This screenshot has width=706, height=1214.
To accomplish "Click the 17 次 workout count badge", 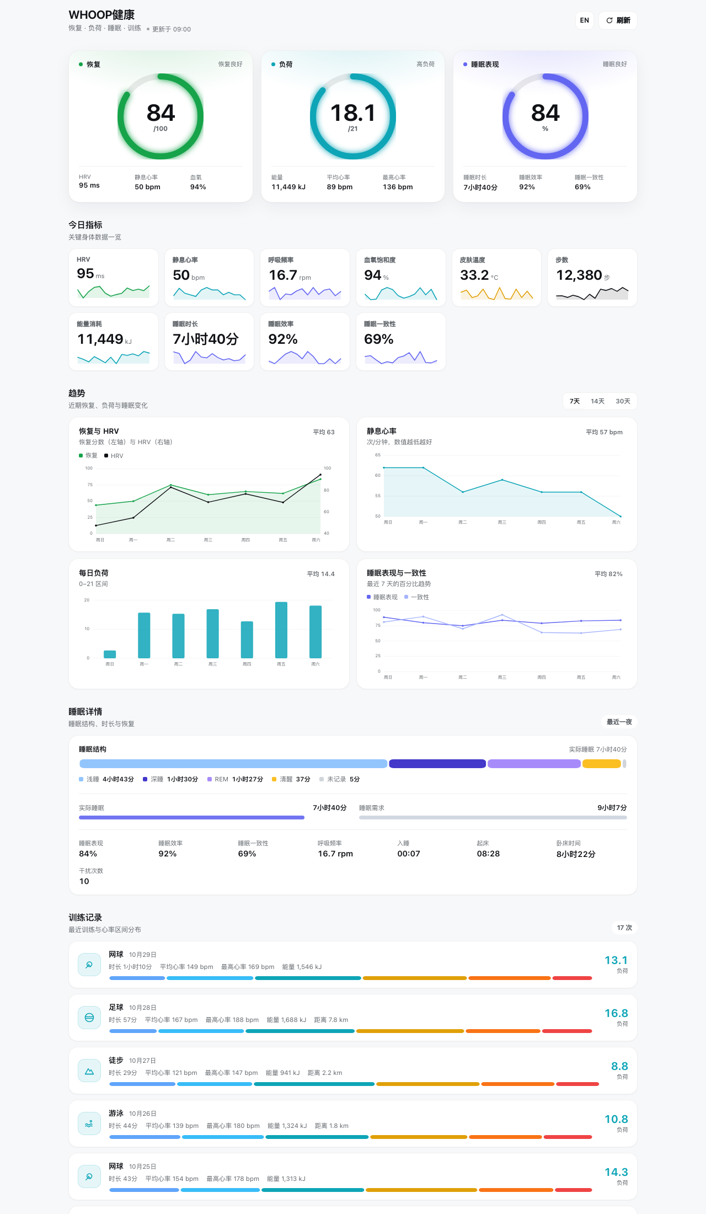I will click(x=624, y=928).
